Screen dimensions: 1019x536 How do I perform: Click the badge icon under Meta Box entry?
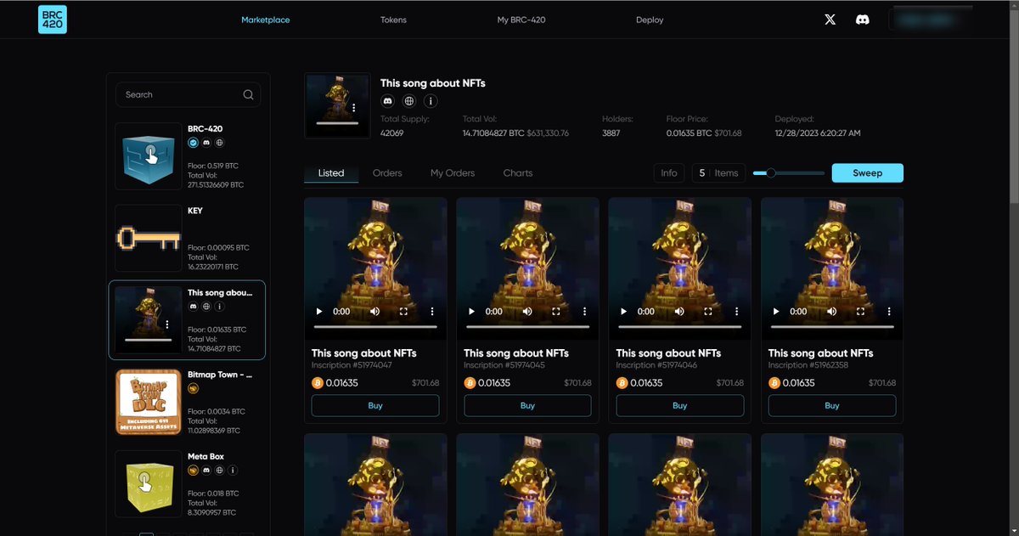point(193,470)
